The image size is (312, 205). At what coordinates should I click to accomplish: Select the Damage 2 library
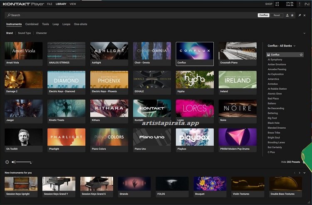pos(23,83)
